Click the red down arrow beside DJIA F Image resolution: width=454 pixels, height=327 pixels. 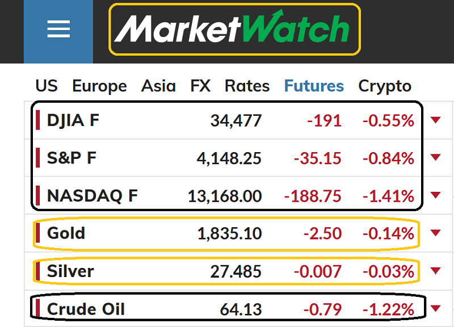435,120
